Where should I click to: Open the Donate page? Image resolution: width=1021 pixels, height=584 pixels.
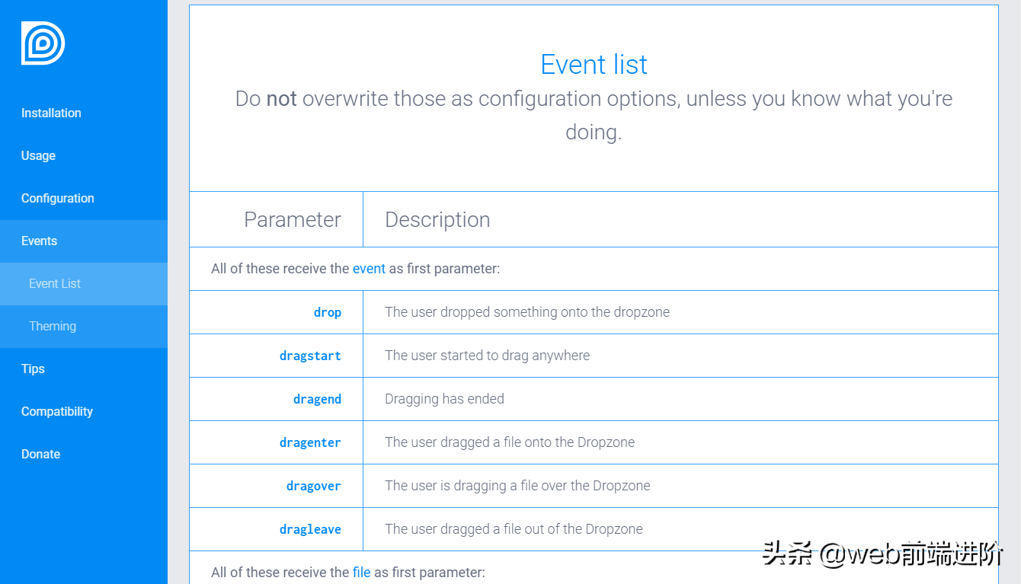pos(40,454)
